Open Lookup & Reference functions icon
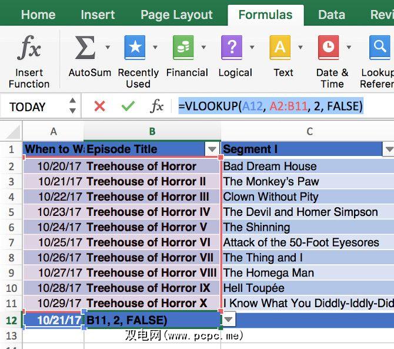The image size is (394, 349). pyautogui.click(x=380, y=47)
